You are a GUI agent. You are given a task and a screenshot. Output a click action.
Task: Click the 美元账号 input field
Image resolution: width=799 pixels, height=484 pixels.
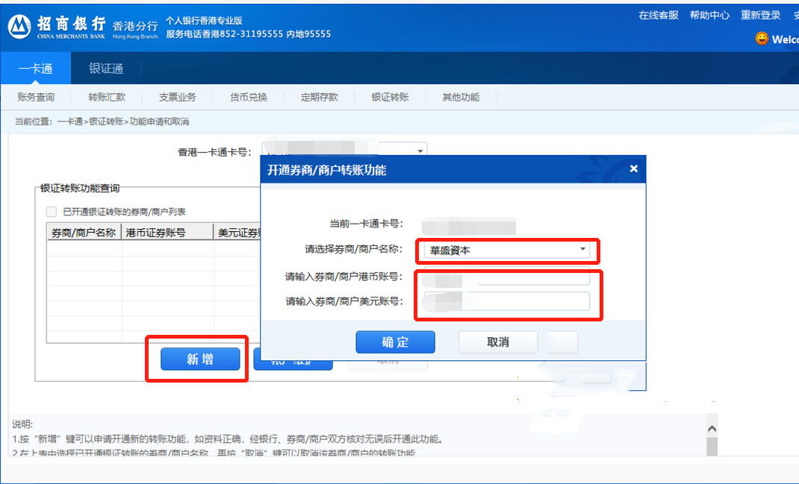506,301
